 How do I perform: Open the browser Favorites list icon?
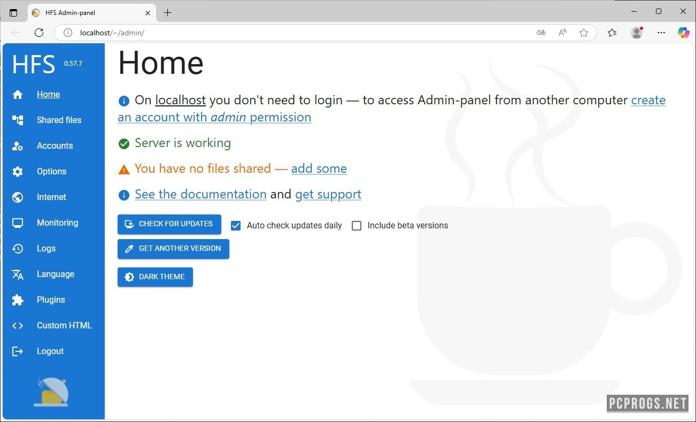click(x=612, y=33)
